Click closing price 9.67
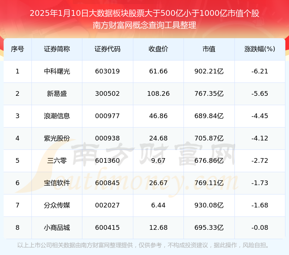The image size is (289, 255). click(158, 161)
